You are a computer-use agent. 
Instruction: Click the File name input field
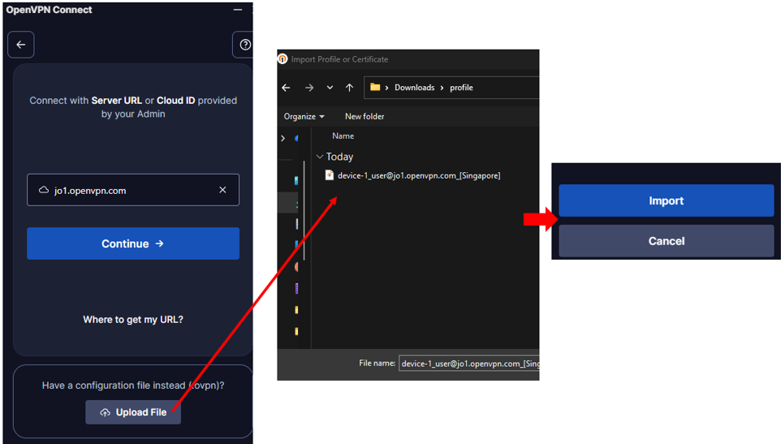[468, 364]
